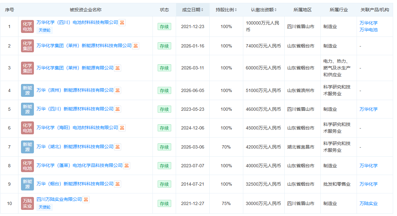397x216 pixels.
Task: Open equity chart icon for 万华化学集团（莱州）新能源有限公司
Action: 118,68
